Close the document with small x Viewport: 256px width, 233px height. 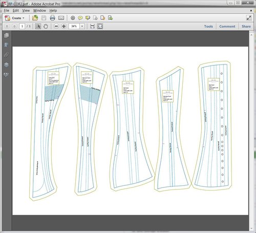pyautogui.click(x=251, y=11)
